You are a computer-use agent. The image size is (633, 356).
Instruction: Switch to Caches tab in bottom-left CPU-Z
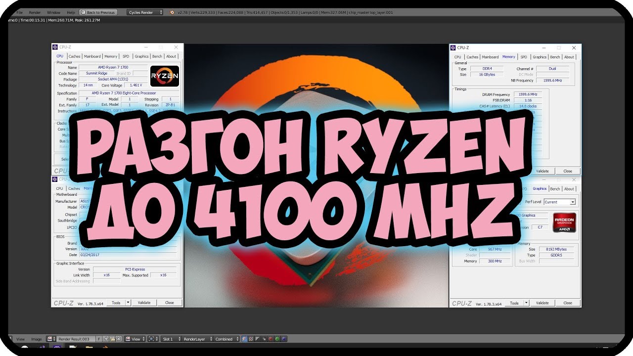pos(74,188)
